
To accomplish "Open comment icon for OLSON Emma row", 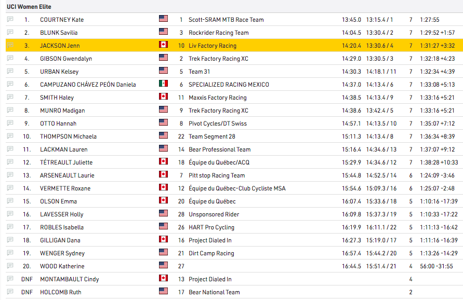I will coord(10,201).
